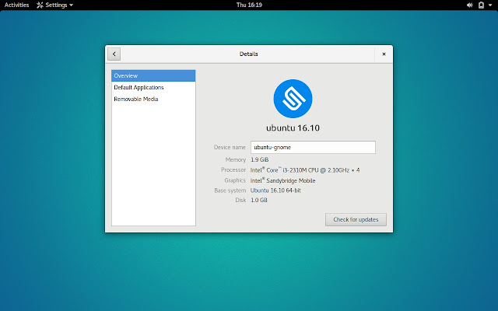
Task: Open Removable Media section
Action: click(153, 99)
